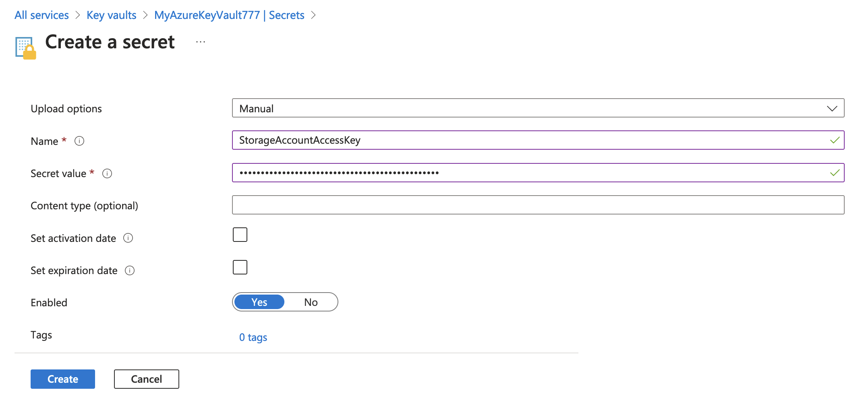
Task: Switch Enabled toggle to No
Action: (311, 302)
